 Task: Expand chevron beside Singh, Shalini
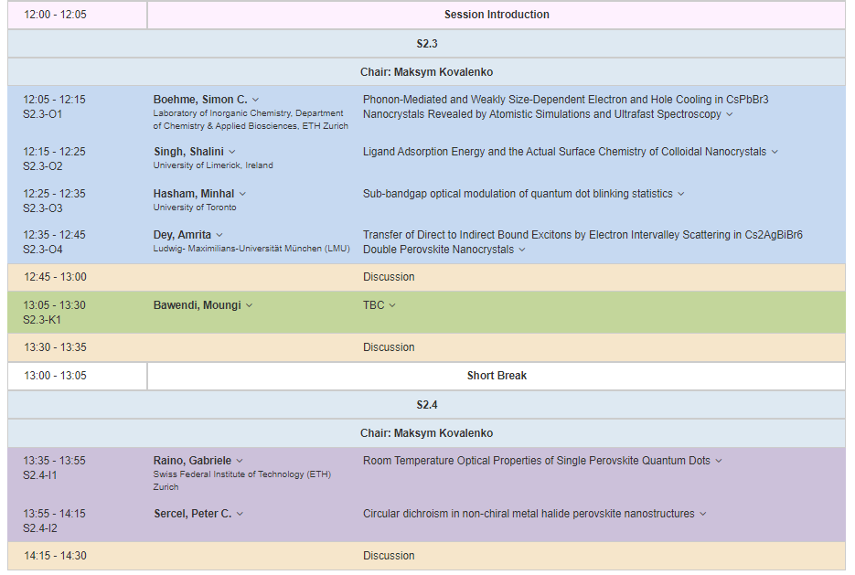pos(232,152)
